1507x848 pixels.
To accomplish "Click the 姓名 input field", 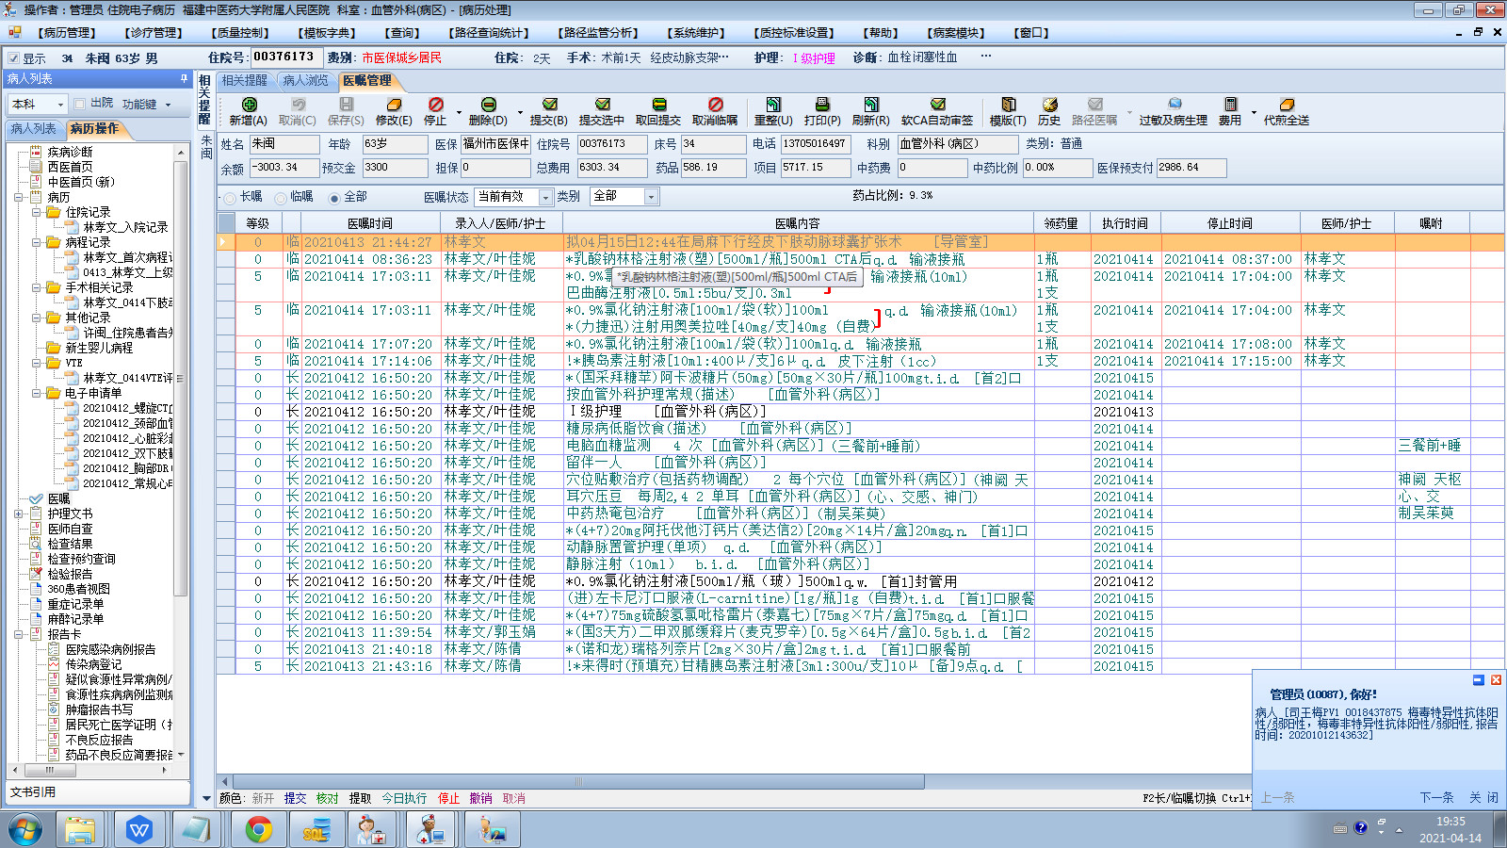I will point(284,144).
